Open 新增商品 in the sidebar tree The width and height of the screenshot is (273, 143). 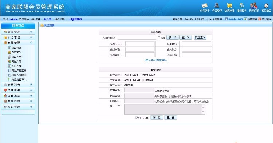point(16,52)
